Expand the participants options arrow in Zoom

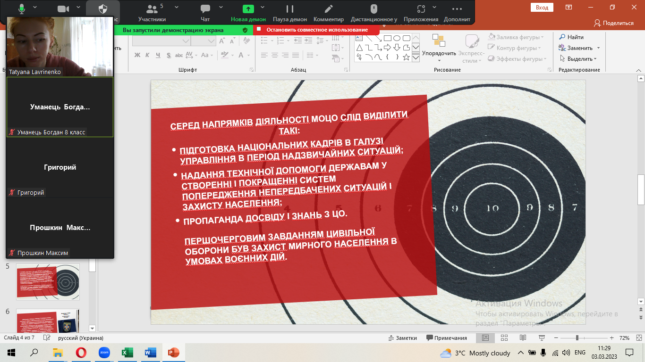pos(176,7)
